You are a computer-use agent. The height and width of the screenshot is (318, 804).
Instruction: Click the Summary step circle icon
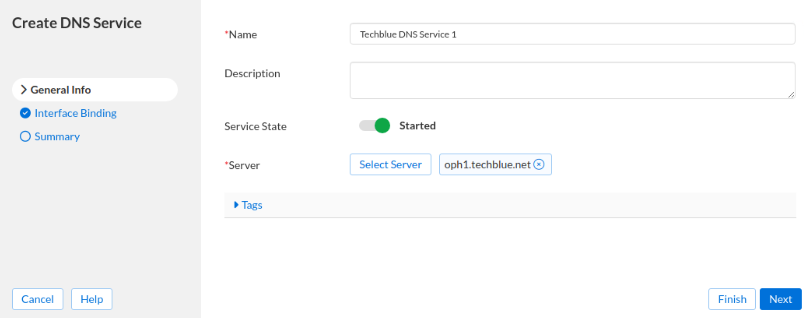click(x=25, y=136)
